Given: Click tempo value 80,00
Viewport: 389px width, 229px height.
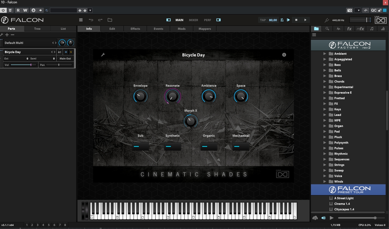Looking at the screenshot, I should click(x=273, y=20).
